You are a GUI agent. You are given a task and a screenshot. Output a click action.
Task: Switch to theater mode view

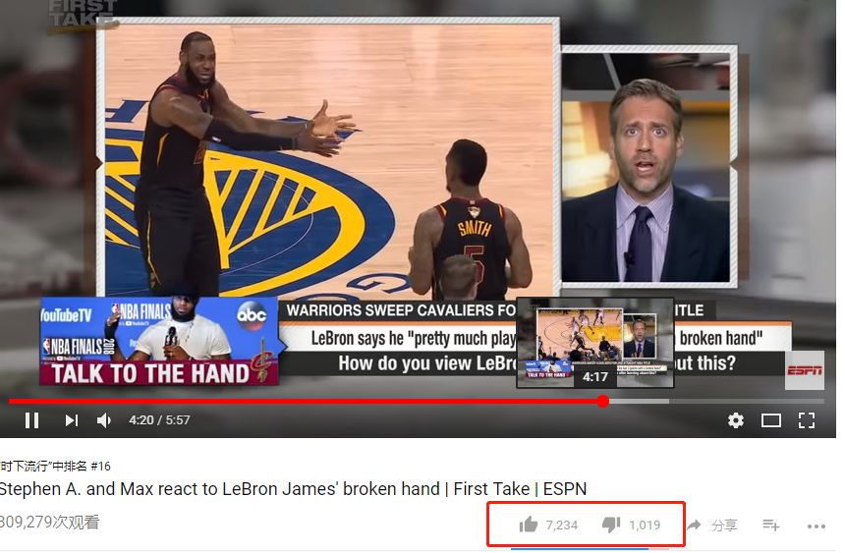pos(771,420)
